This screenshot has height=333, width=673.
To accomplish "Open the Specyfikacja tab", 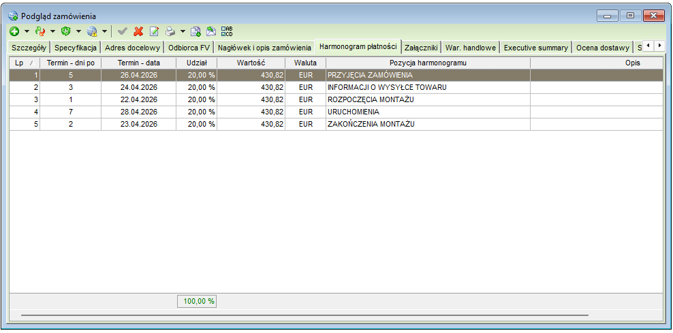I will click(76, 48).
